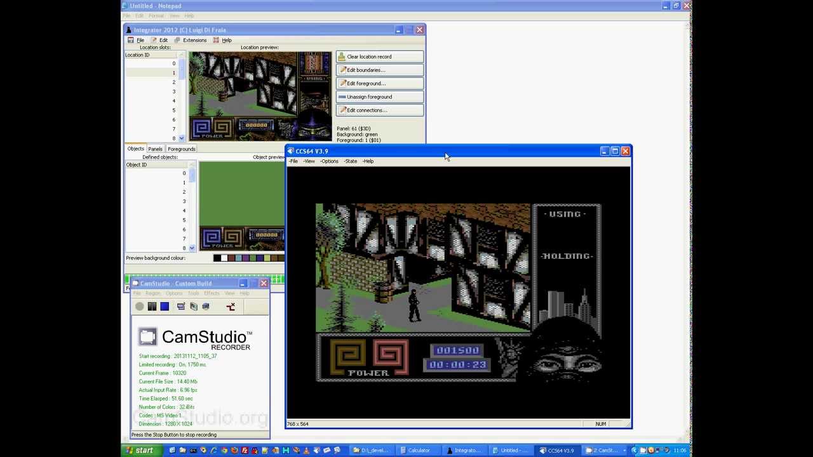Open the CCS64 View menu
This screenshot has width=813, height=457.
click(309, 161)
